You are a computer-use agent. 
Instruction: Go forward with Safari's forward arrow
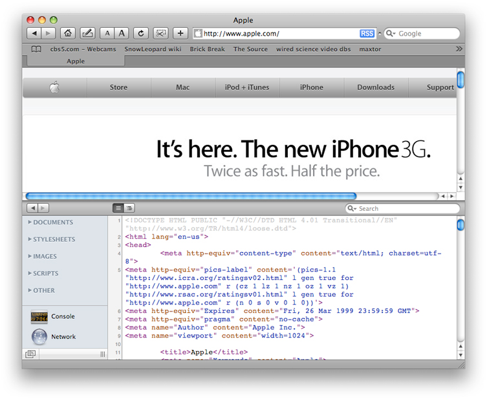[x=48, y=33]
